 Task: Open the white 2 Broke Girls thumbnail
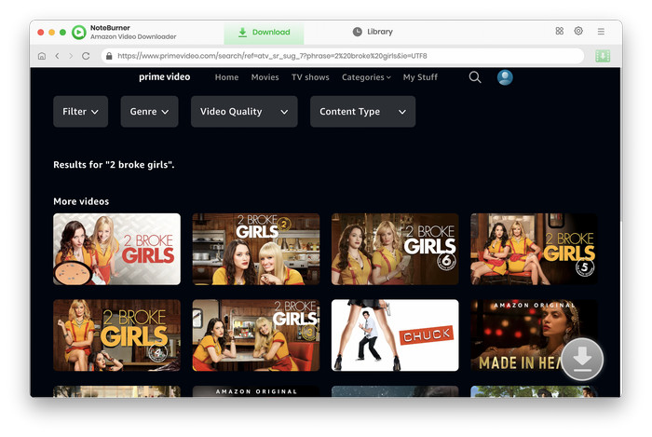[116, 249]
